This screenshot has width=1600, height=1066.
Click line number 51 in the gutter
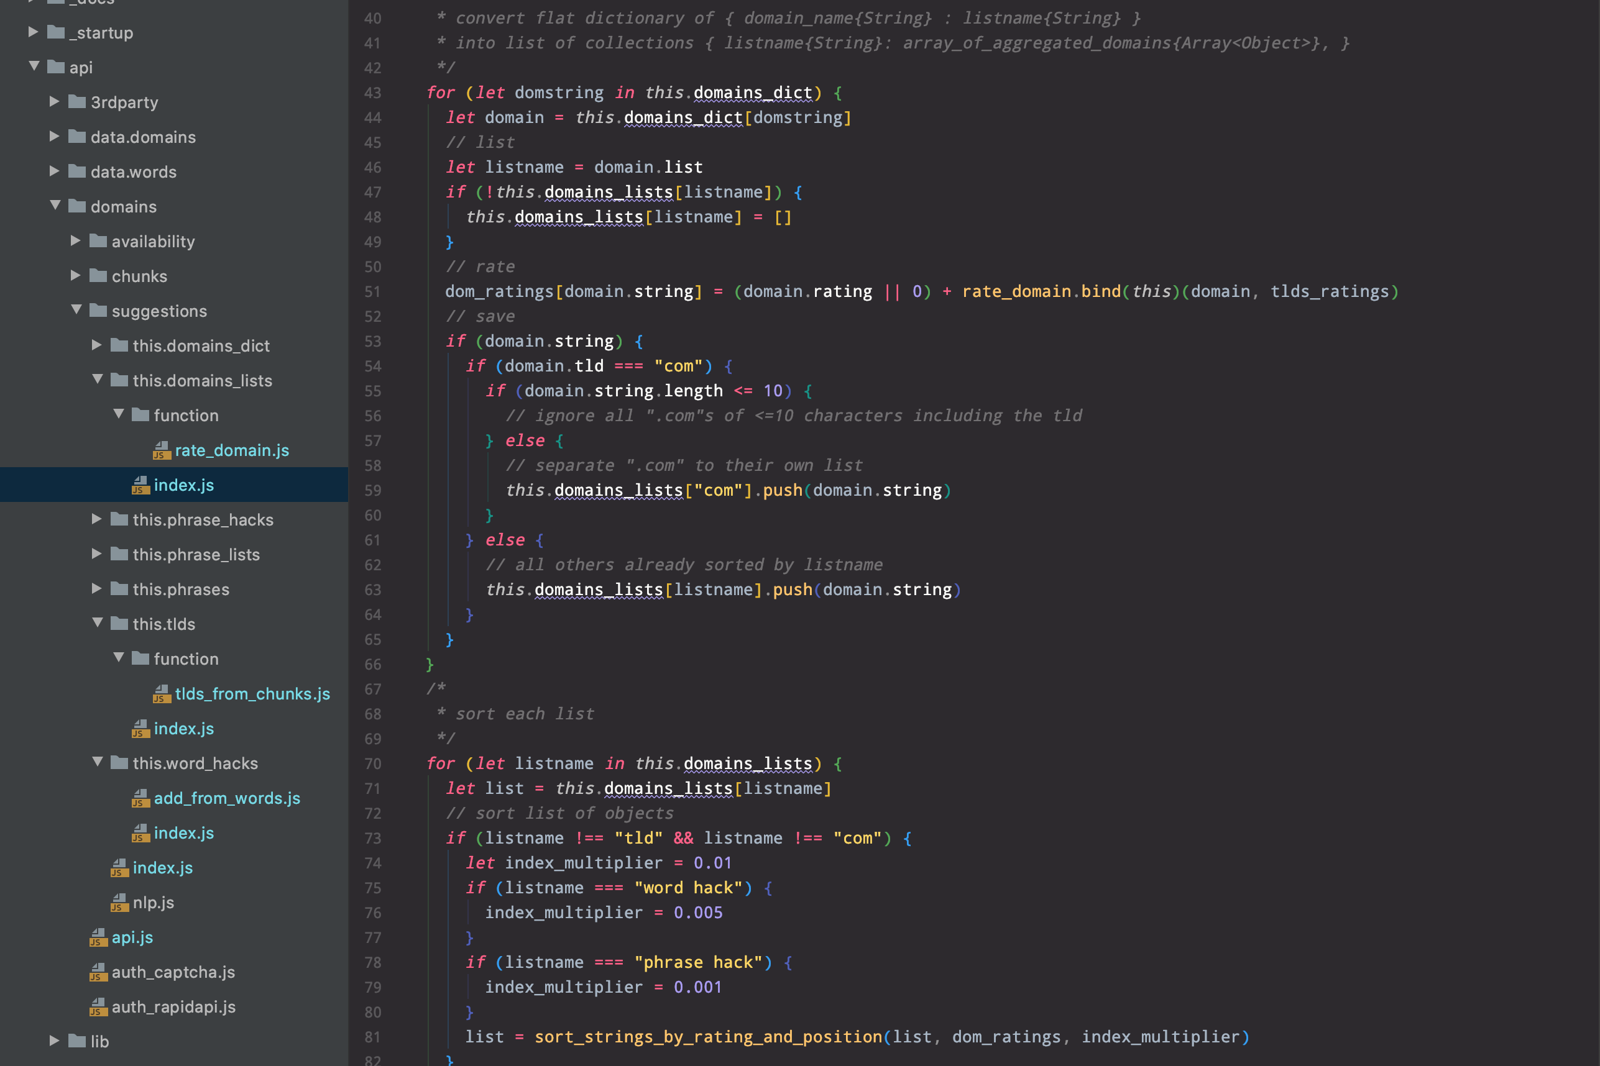(x=372, y=291)
